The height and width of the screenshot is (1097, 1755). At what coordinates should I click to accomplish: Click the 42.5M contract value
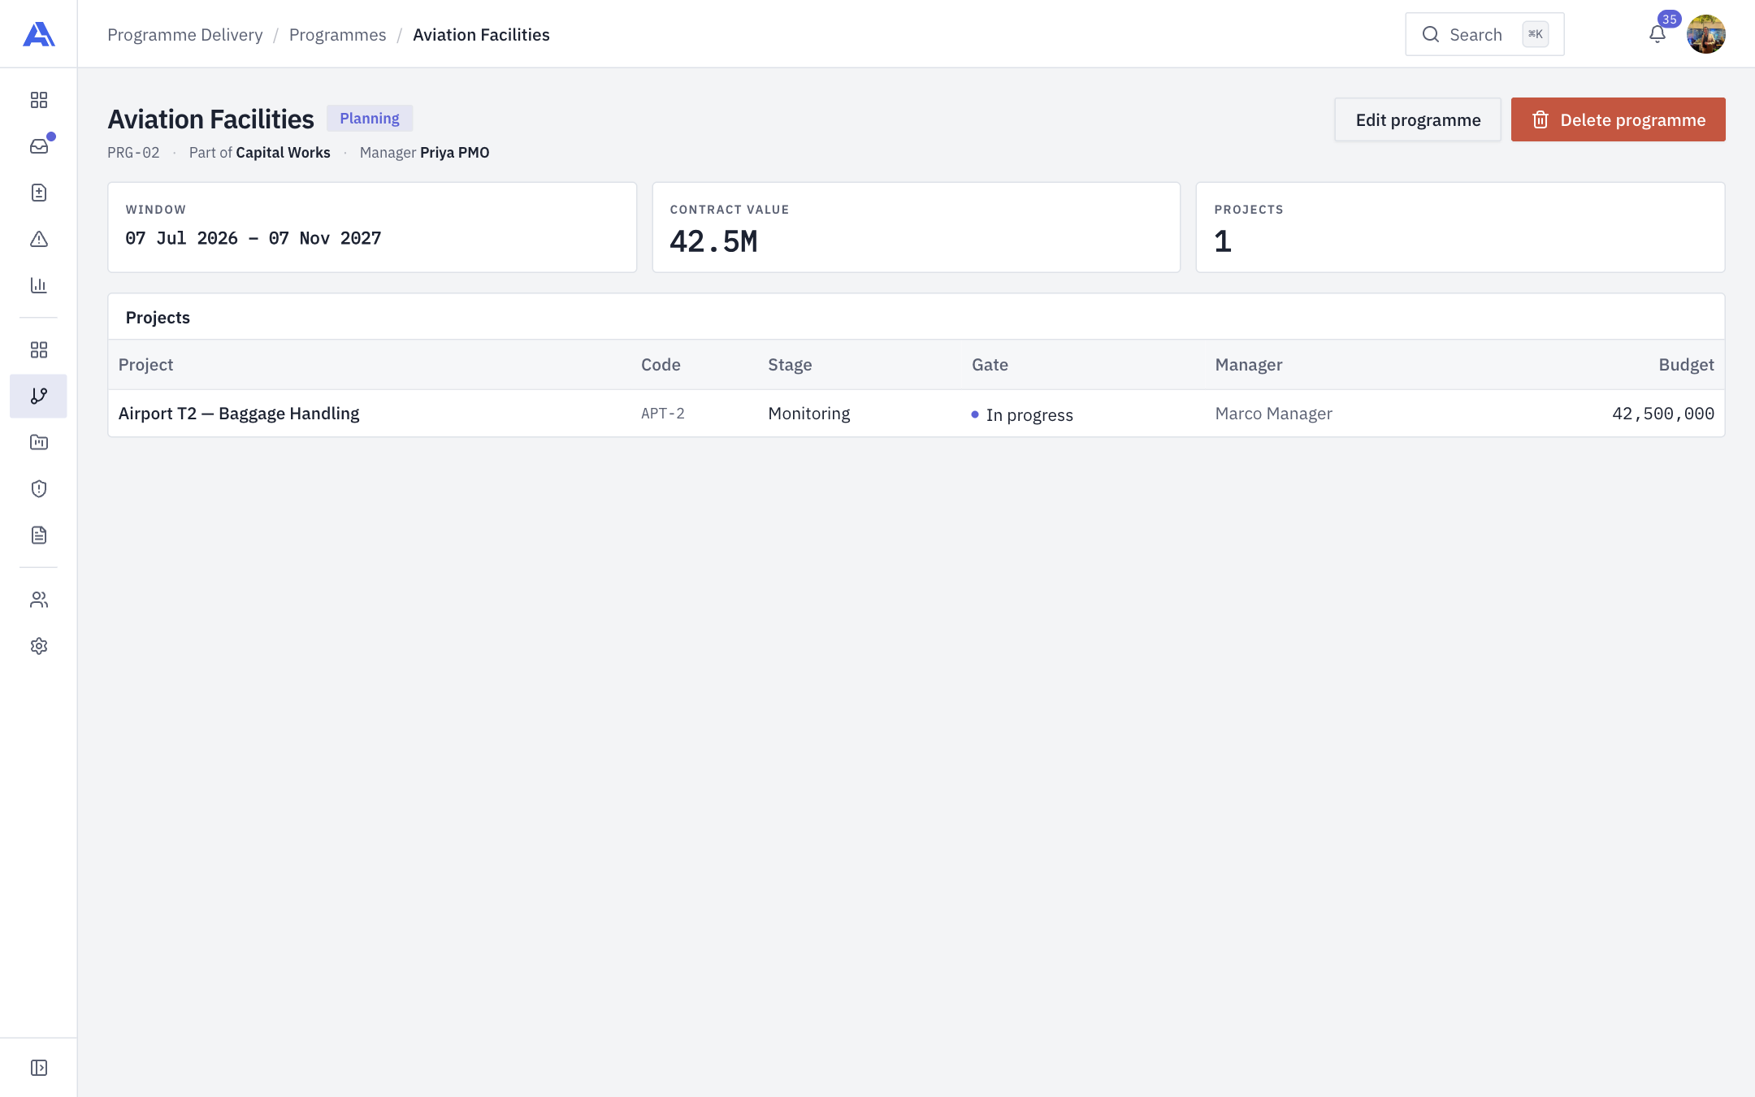[x=713, y=241]
